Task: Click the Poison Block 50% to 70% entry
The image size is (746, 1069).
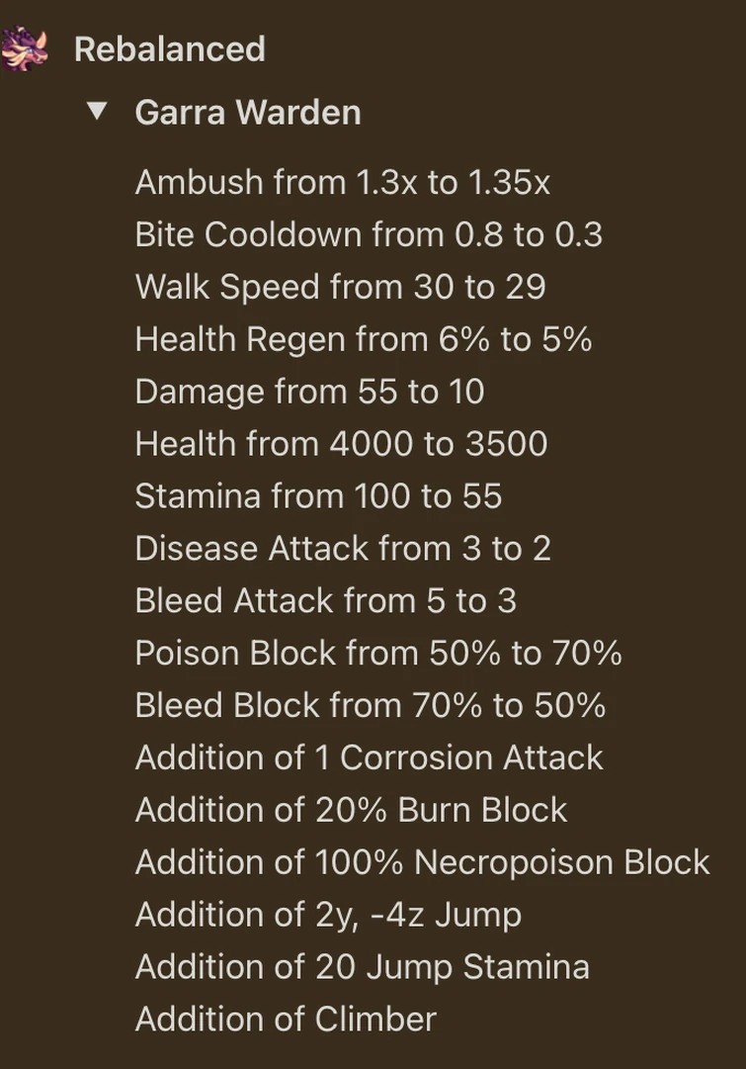Action: 377,654
